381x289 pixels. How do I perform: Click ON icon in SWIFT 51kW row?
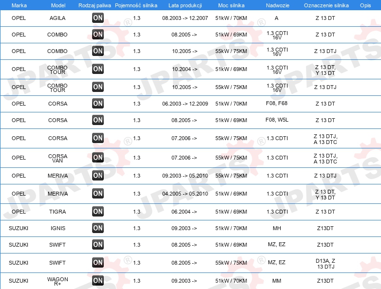(x=98, y=244)
